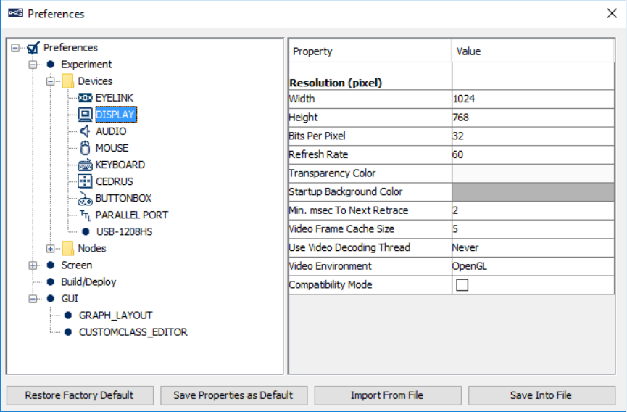Select the CEDRUS tree item label
Viewport: 627px width, 412px height.
coord(114,182)
